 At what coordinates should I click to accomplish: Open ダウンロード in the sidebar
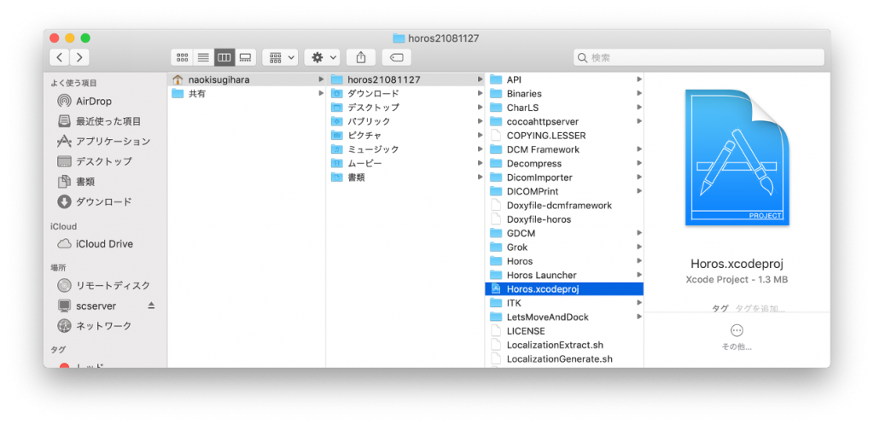tap(95, 201)
